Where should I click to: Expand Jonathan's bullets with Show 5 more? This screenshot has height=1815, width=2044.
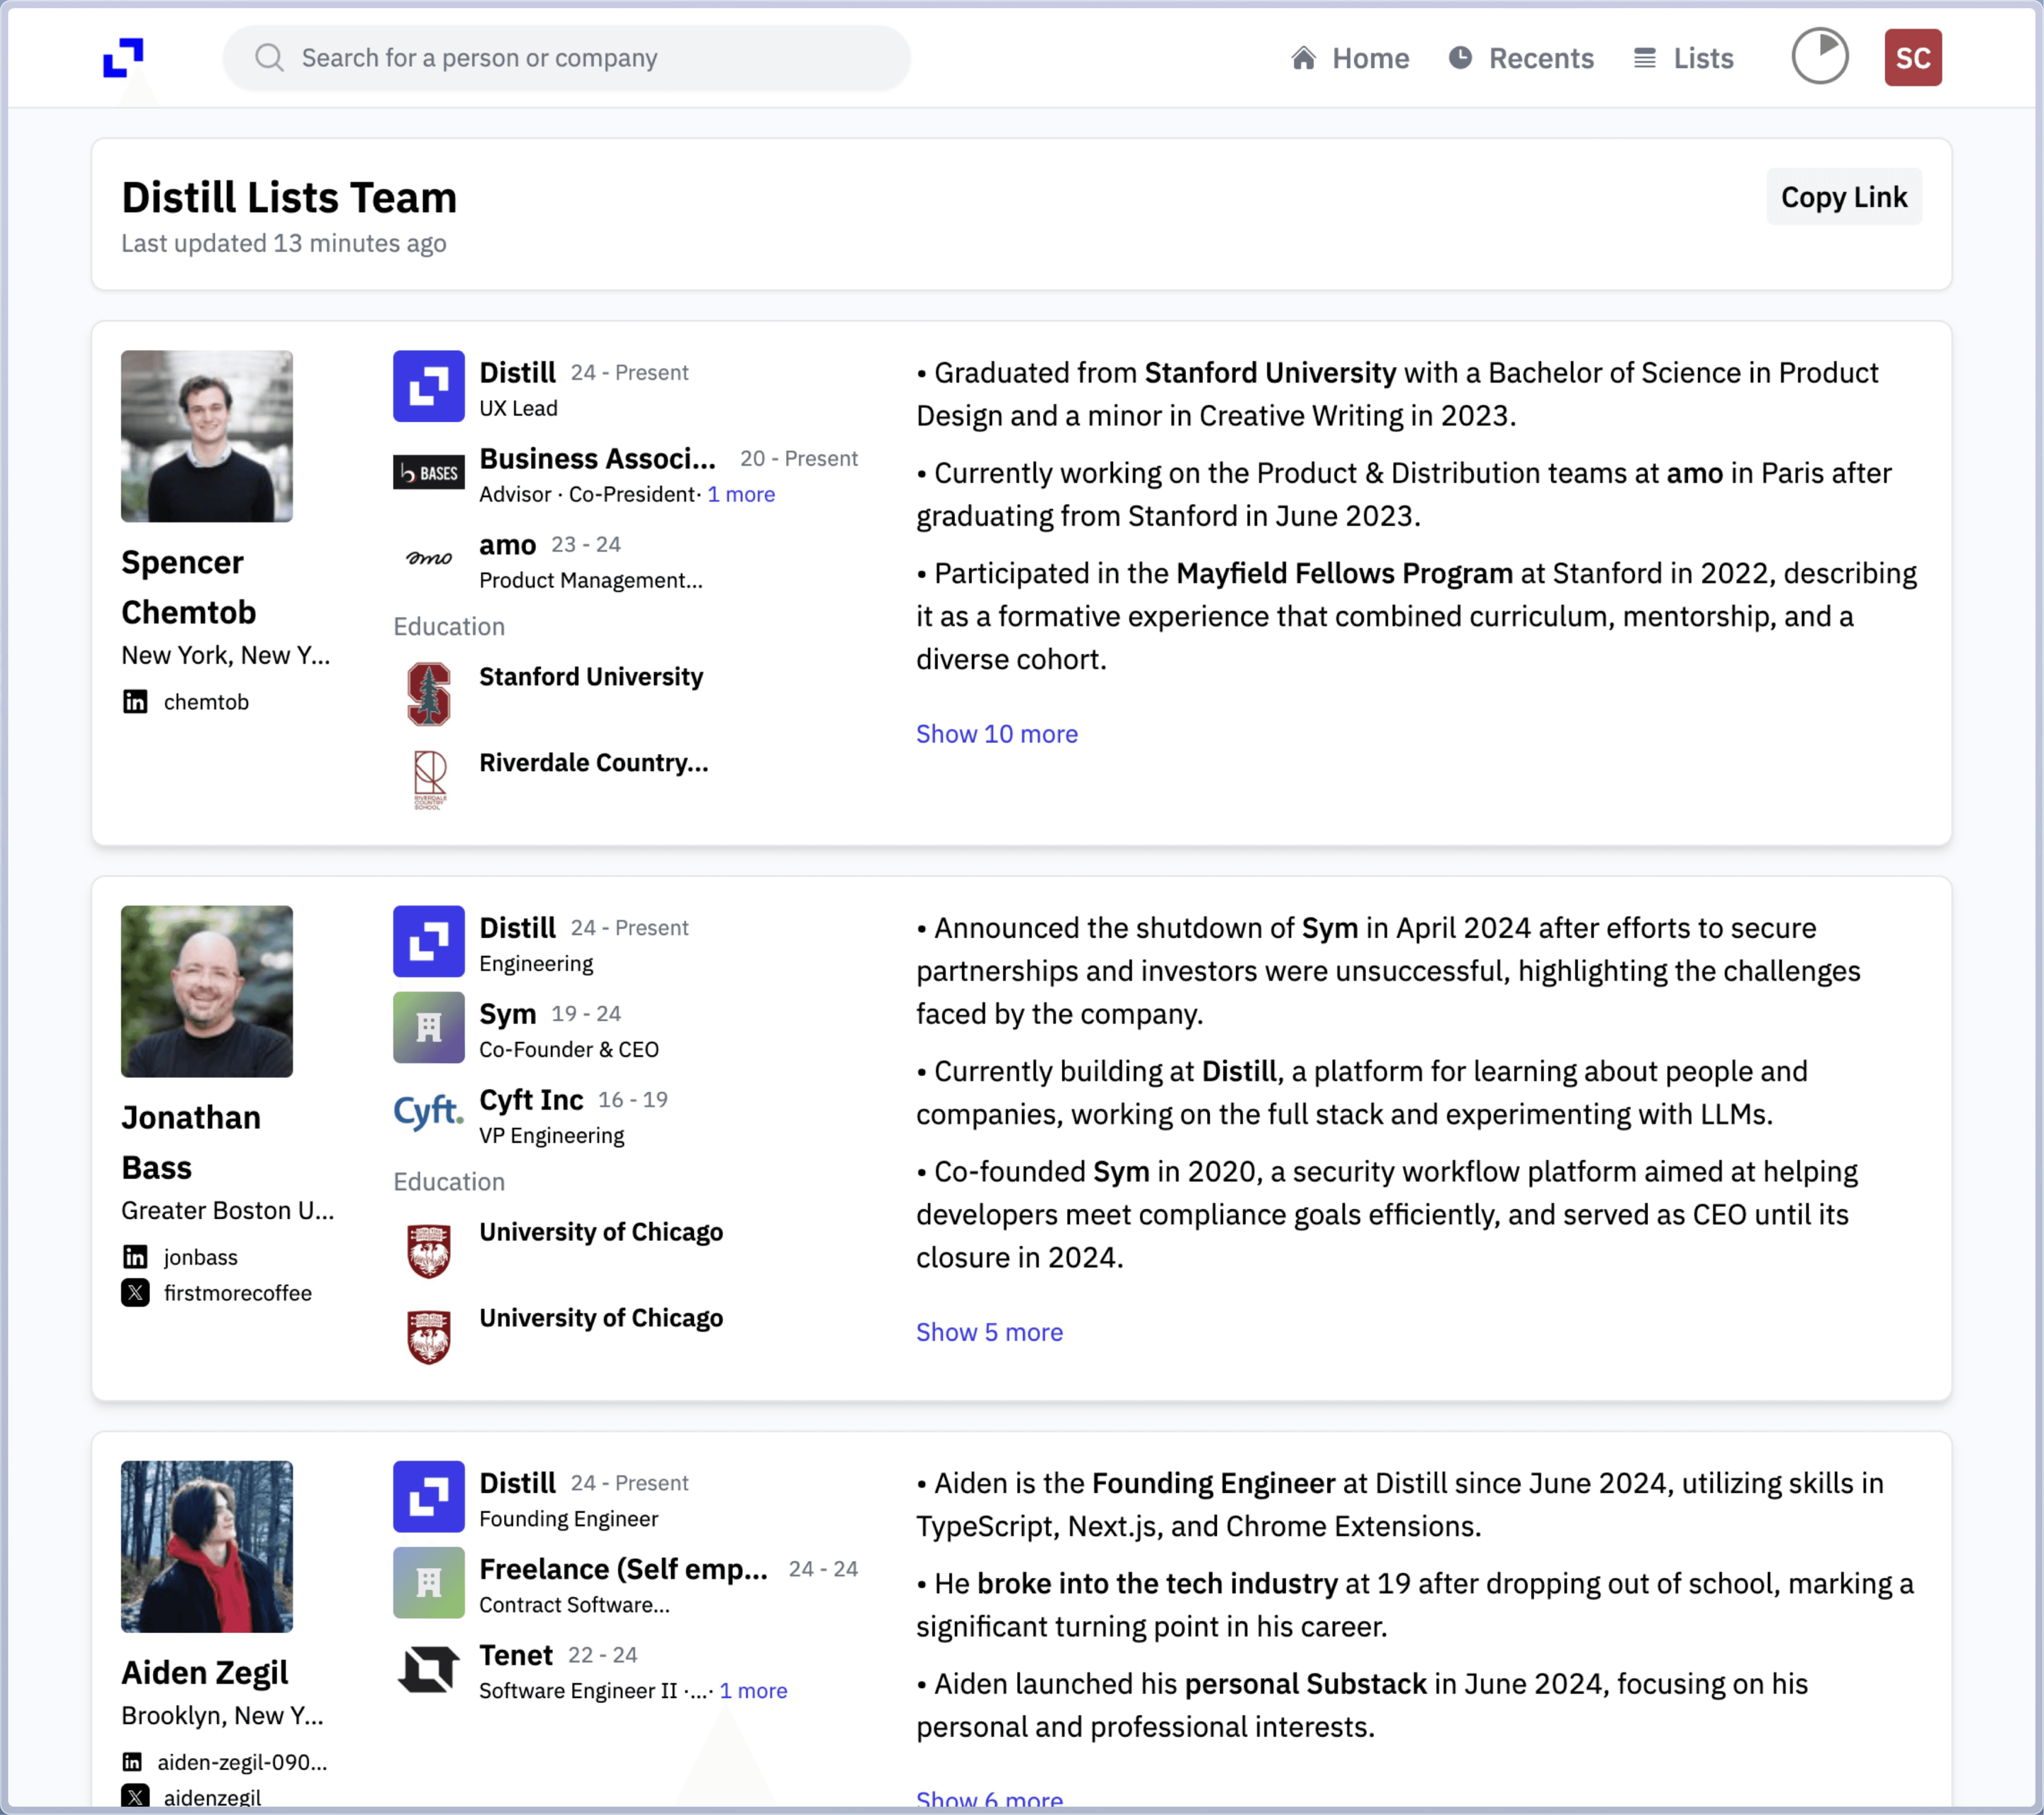pos(989,1332)
